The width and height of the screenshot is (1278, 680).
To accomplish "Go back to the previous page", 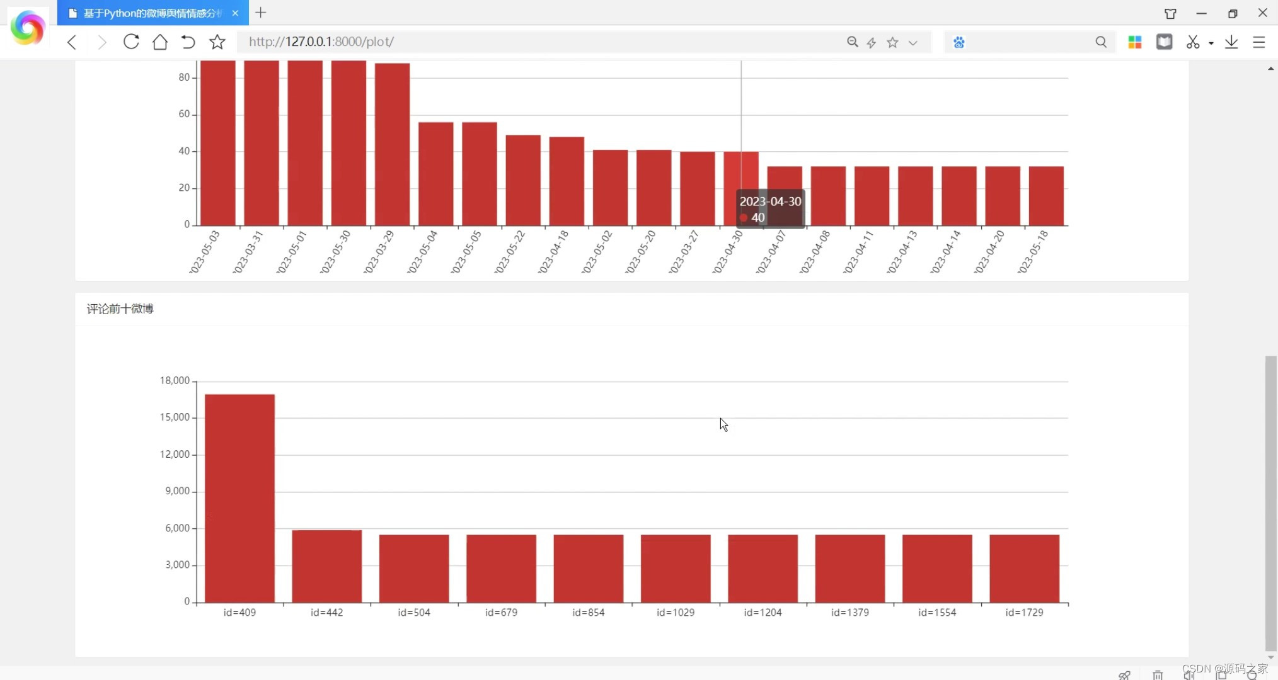I will (72, 42).
